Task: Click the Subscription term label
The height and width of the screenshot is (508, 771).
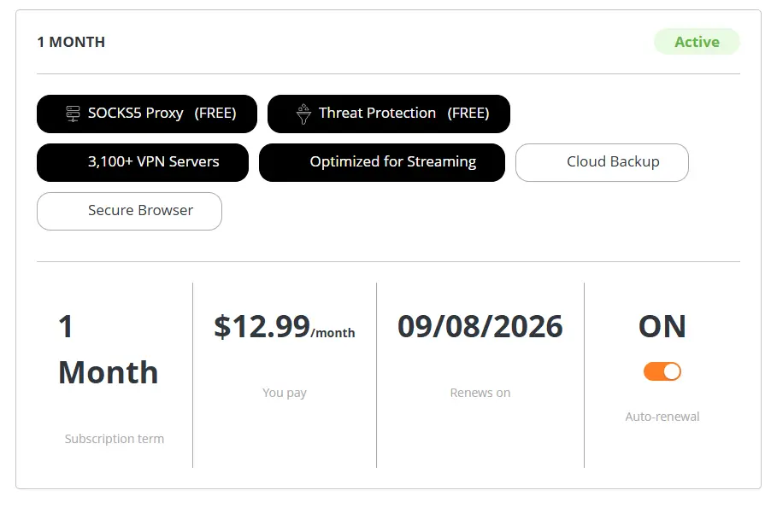Action: click(x=114, y=439)
